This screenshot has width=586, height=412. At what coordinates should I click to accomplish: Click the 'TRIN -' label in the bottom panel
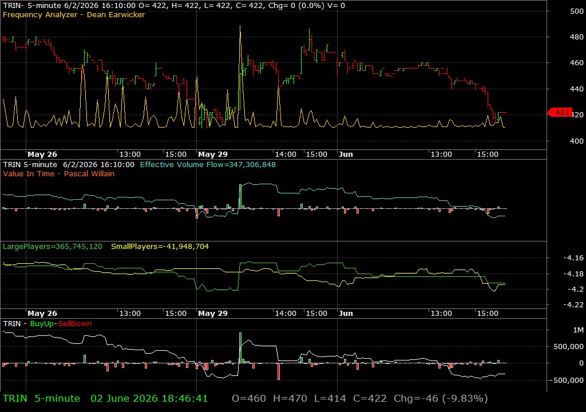[14, 324]
